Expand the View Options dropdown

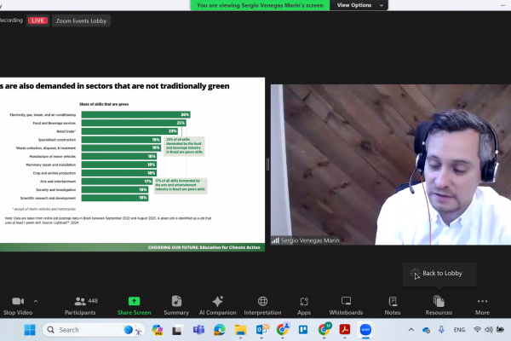pyautogui.click(x=359, y=5)
